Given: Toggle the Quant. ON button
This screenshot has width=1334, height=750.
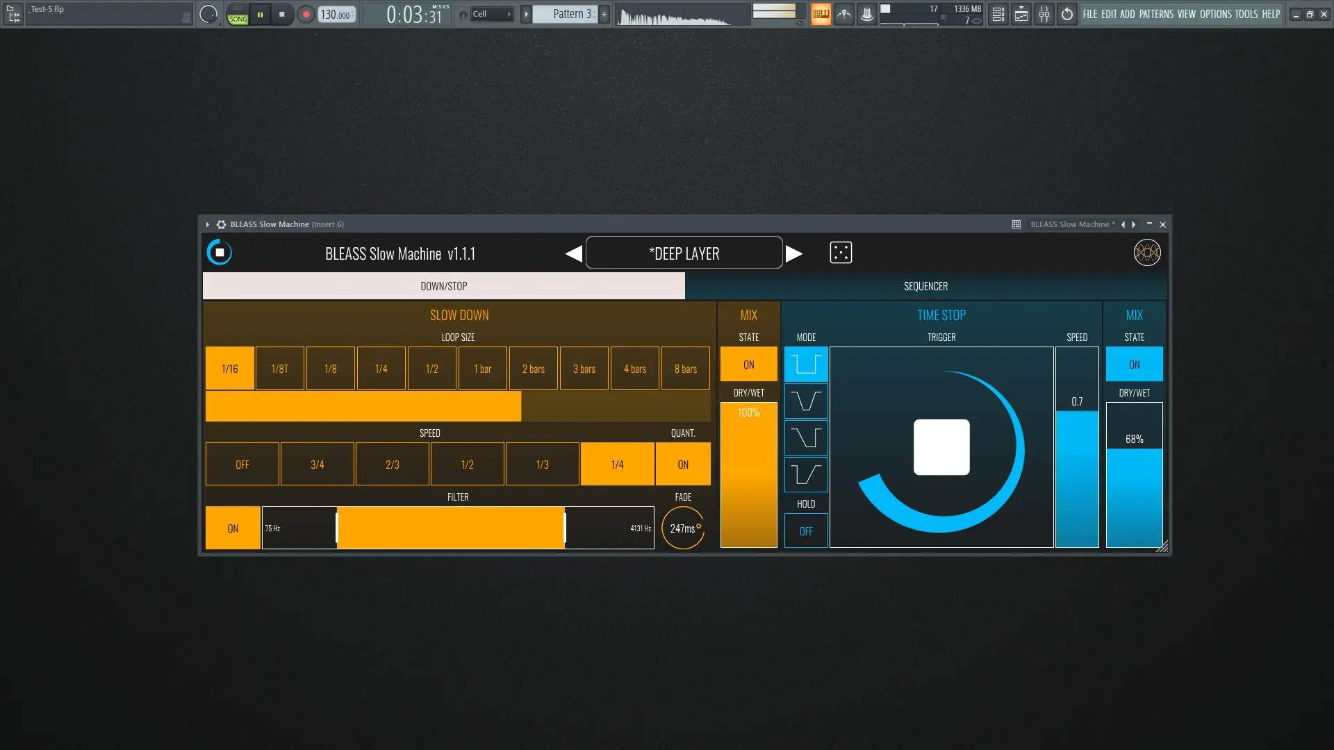Looking at the screenshot, I should coord(683,465).
